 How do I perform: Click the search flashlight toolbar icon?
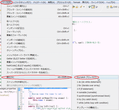(81, 7)
